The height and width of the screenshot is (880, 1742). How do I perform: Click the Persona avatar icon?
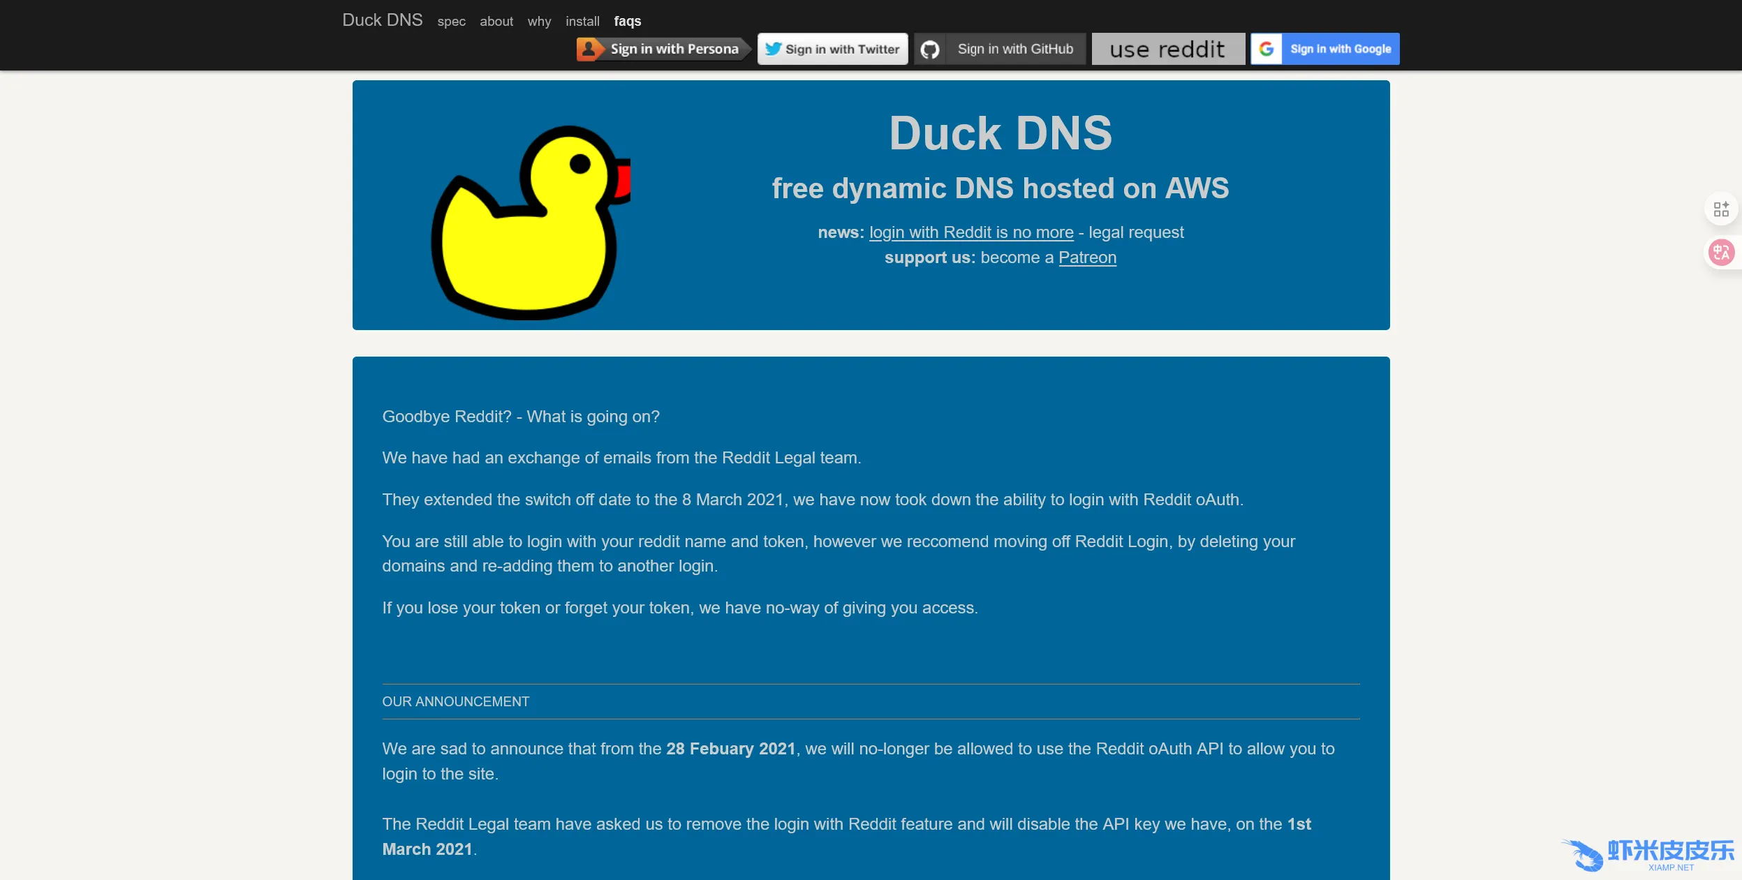point(589,49)
